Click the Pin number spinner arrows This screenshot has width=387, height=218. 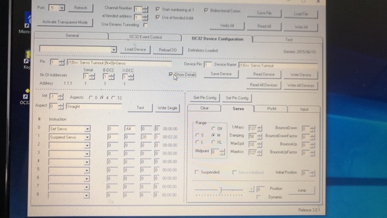click(x=61, y=62)
